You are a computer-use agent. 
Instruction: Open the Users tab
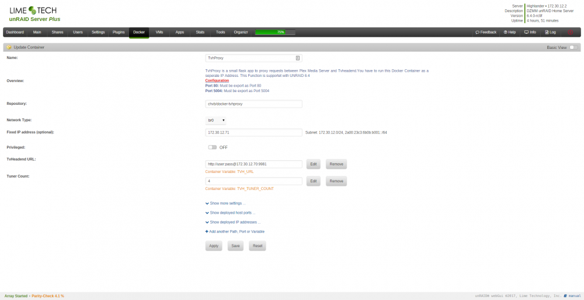[78, 32]
